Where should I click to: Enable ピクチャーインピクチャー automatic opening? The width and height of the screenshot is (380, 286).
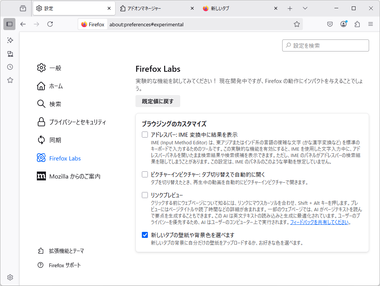tap(144, 174)
